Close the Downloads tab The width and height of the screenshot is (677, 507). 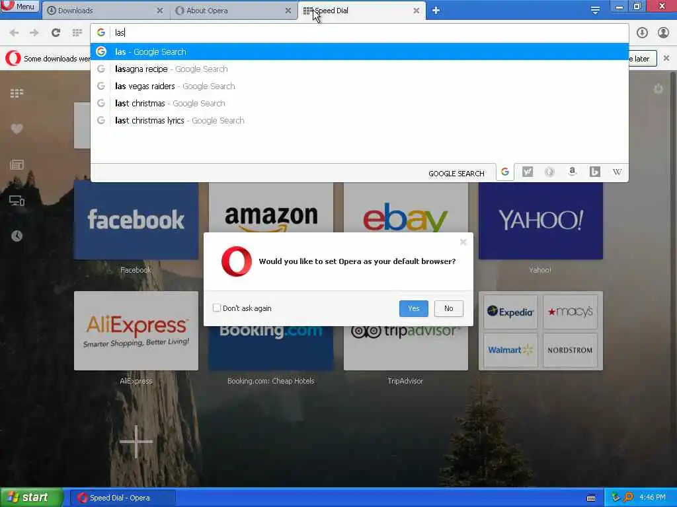160,11
